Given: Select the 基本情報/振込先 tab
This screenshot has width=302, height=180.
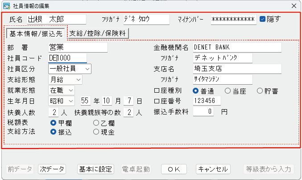Looking at the screenshot, I should (x=36, y=33).
